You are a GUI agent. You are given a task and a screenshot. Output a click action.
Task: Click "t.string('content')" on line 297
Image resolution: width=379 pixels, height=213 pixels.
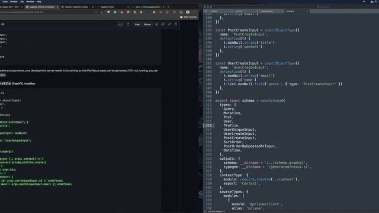click(243, 47)
